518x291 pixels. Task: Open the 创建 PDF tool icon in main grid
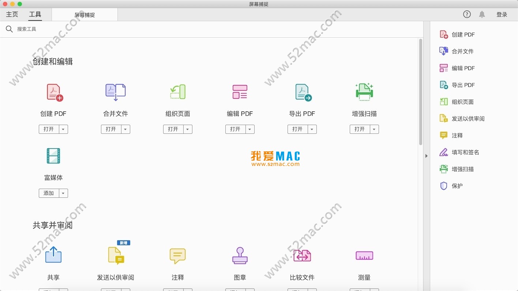click(55, 92)
